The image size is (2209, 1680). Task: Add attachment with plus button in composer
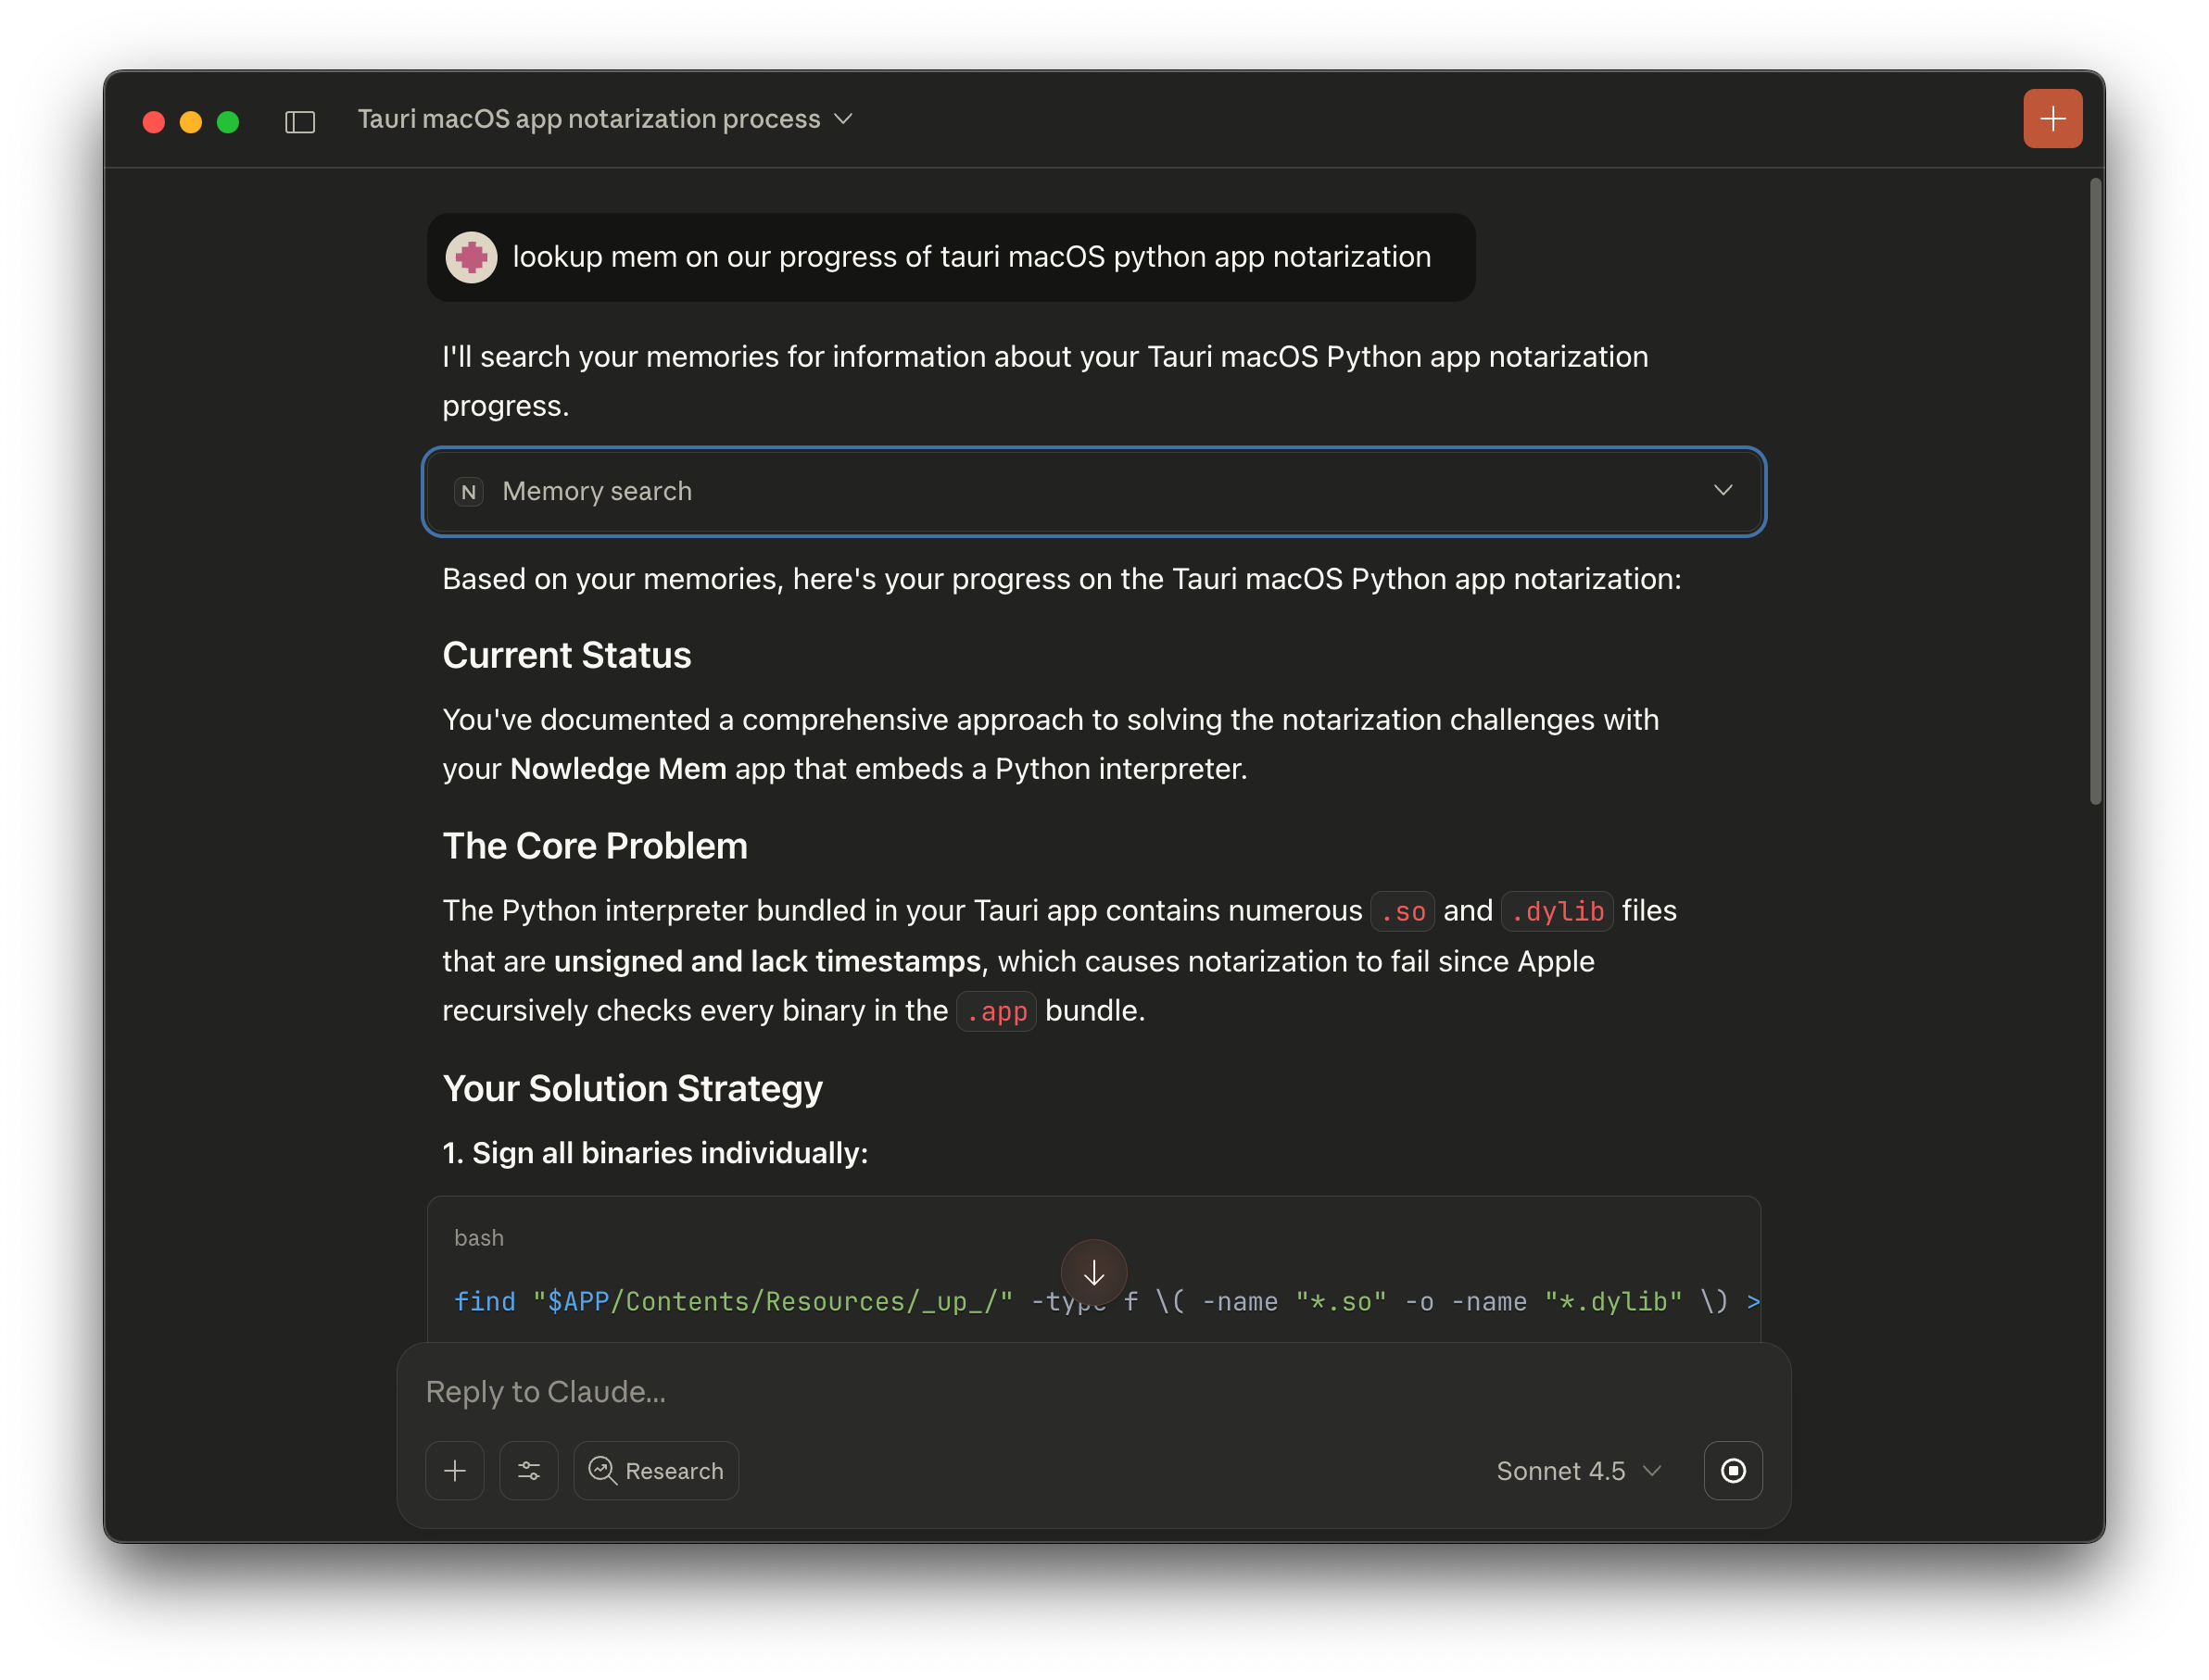[x=455, y=1471]
